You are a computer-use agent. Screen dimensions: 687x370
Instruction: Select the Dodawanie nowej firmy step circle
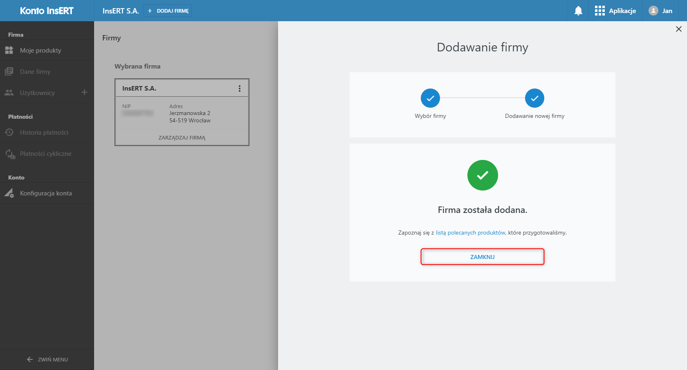pos(534,98)
